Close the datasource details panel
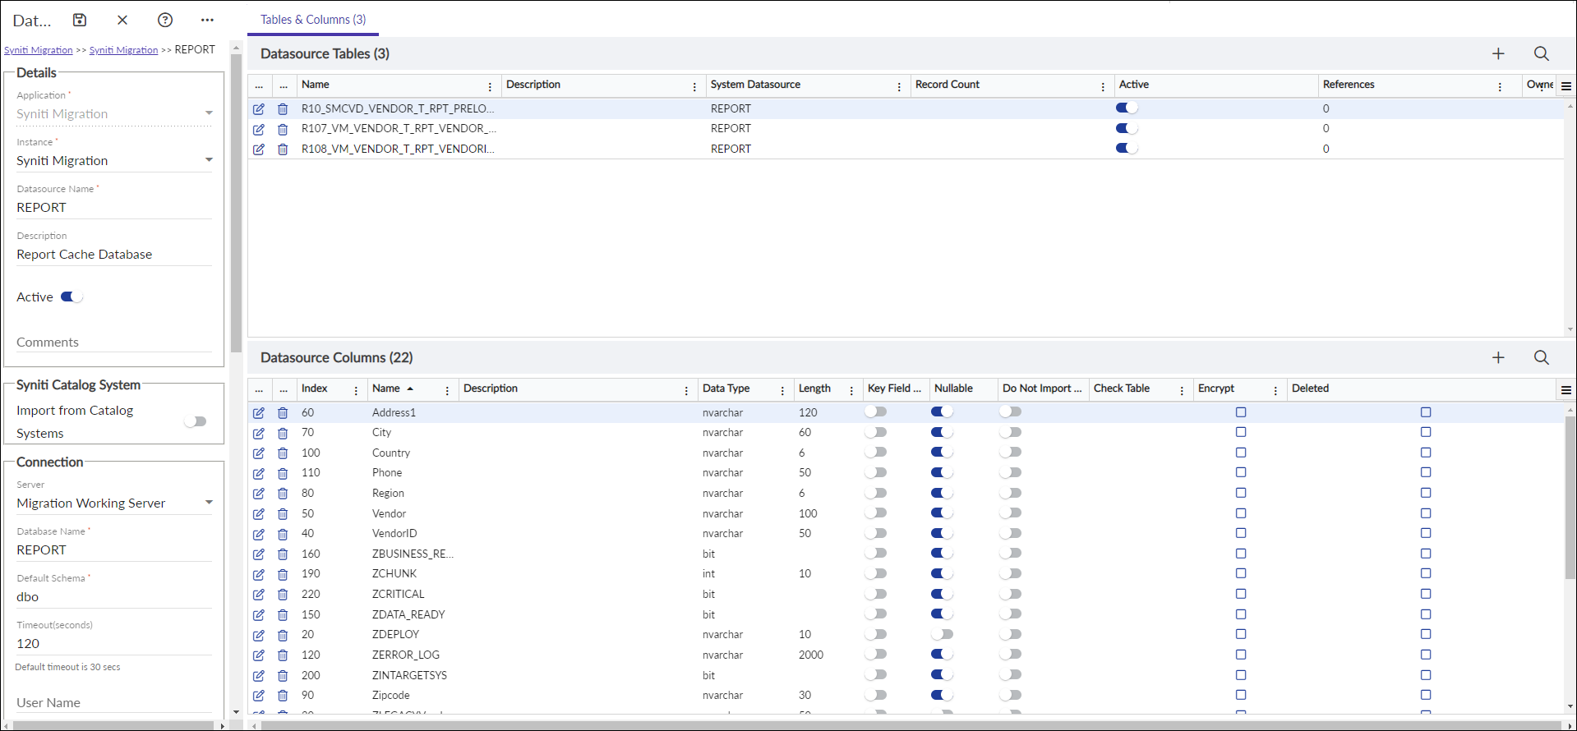This screenshot has height=731, width=1577. [x=122, y=20]
